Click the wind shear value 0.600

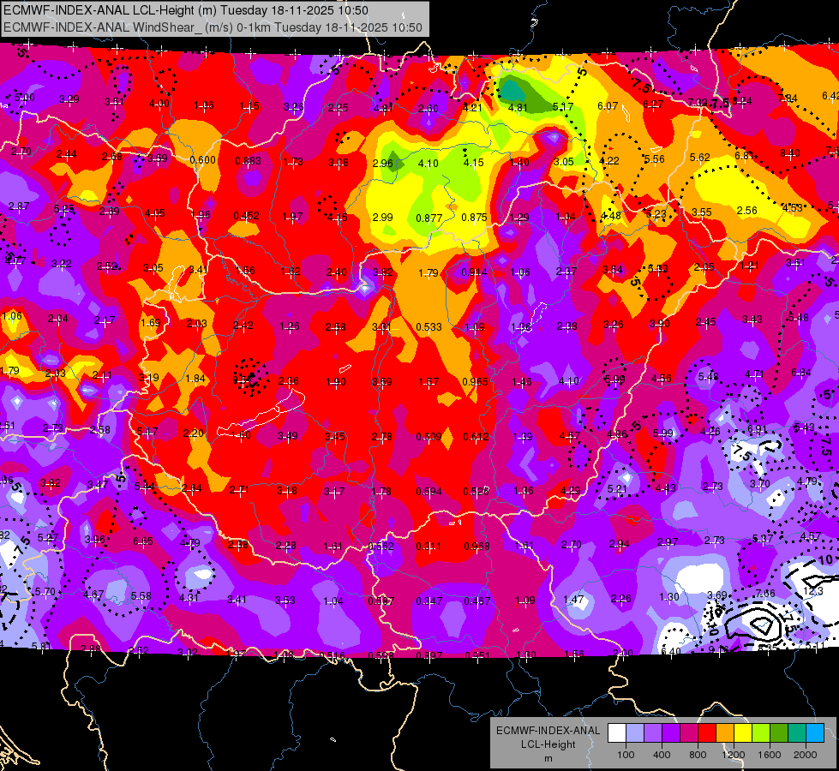pos(203,160)
